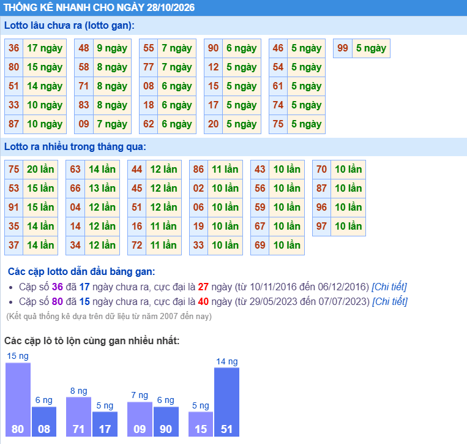The width and height of the screenshot is (467, 444).
Task: Select number 54 in the gan table
Action: coord(278,67)
